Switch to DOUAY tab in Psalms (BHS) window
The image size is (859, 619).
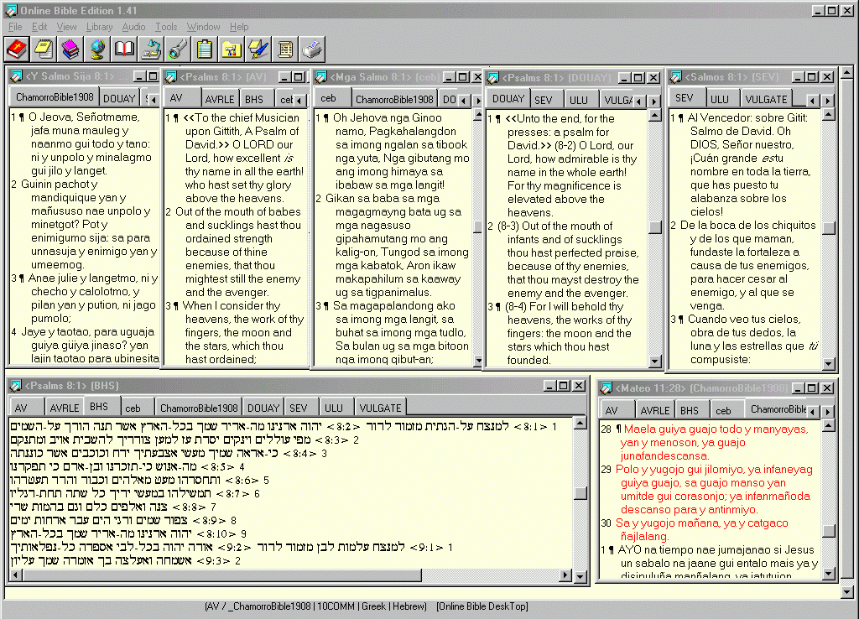[263, 408]
